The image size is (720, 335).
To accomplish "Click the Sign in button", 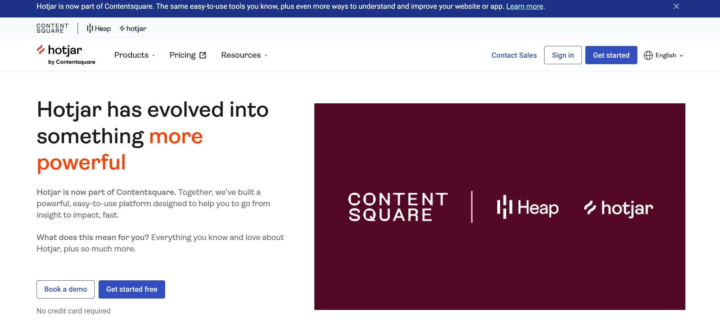I will [x=563, y=55].
